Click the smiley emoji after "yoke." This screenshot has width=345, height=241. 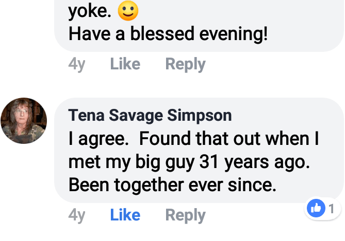(x=128, y=11)
